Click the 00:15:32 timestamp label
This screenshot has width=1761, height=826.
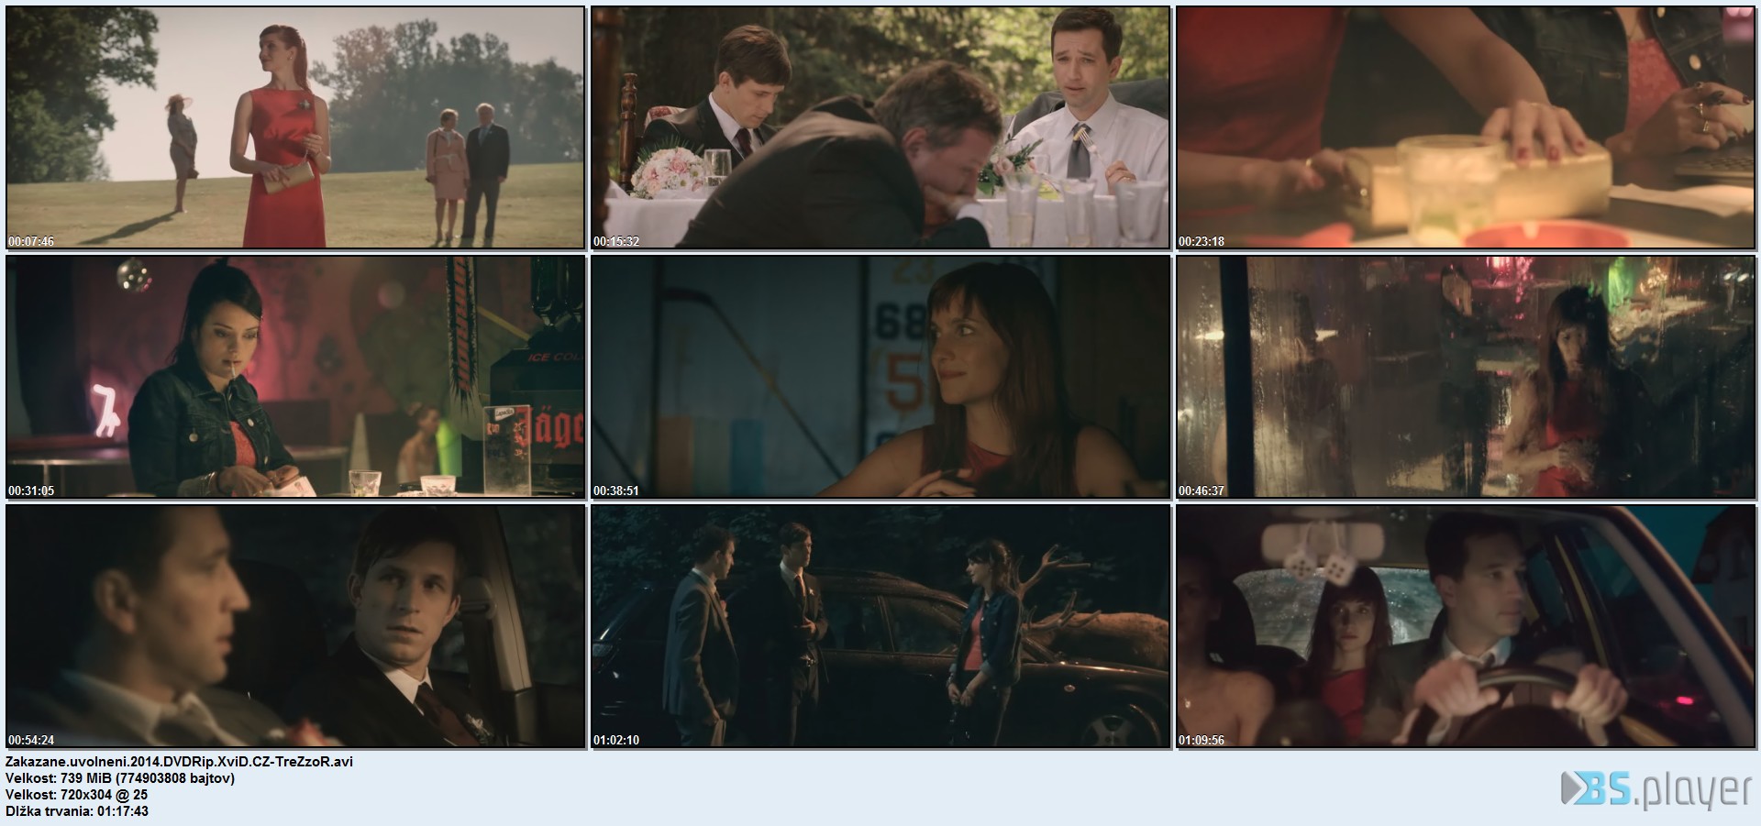616,242
